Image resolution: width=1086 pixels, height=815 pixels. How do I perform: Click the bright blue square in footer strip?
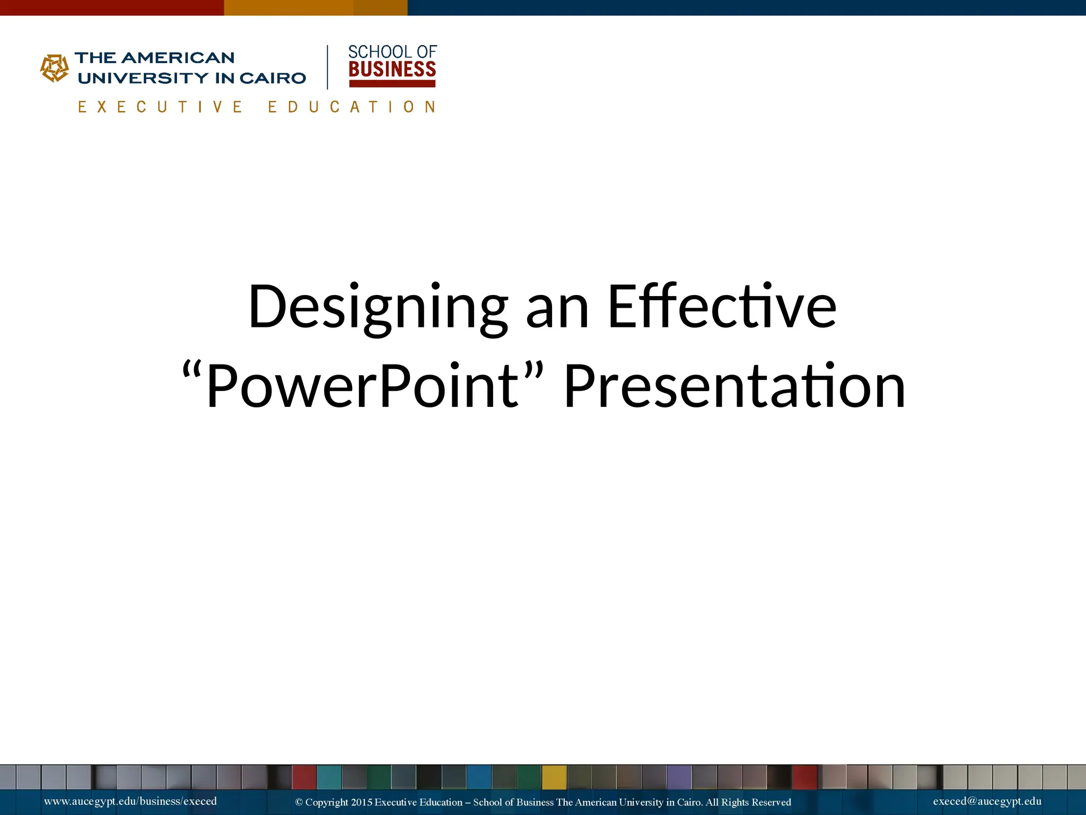(x=479, y=777)
